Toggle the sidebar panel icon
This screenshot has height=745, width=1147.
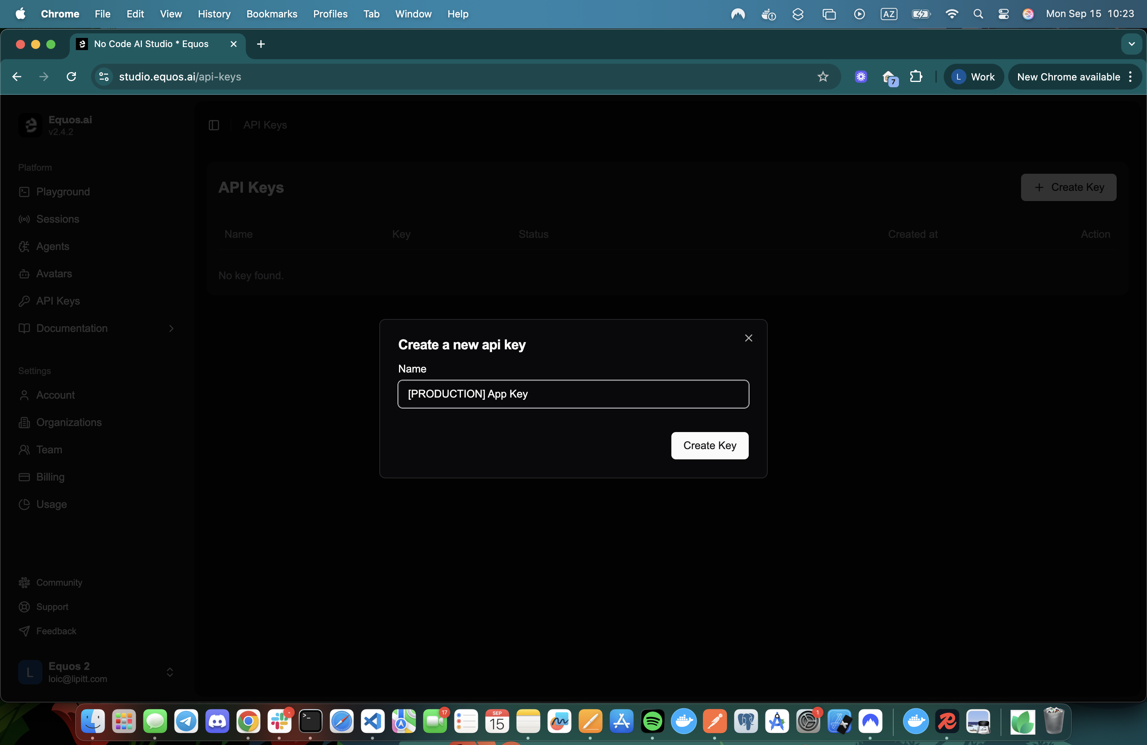tap(214, 125)
